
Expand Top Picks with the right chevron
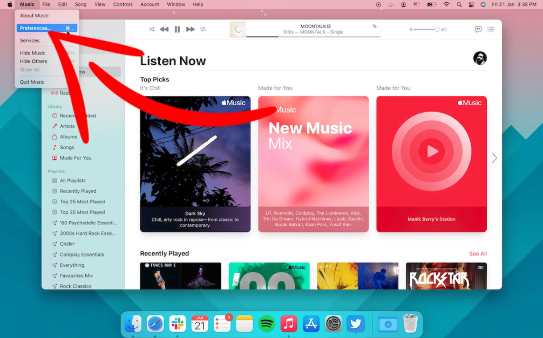pos(494,158)
